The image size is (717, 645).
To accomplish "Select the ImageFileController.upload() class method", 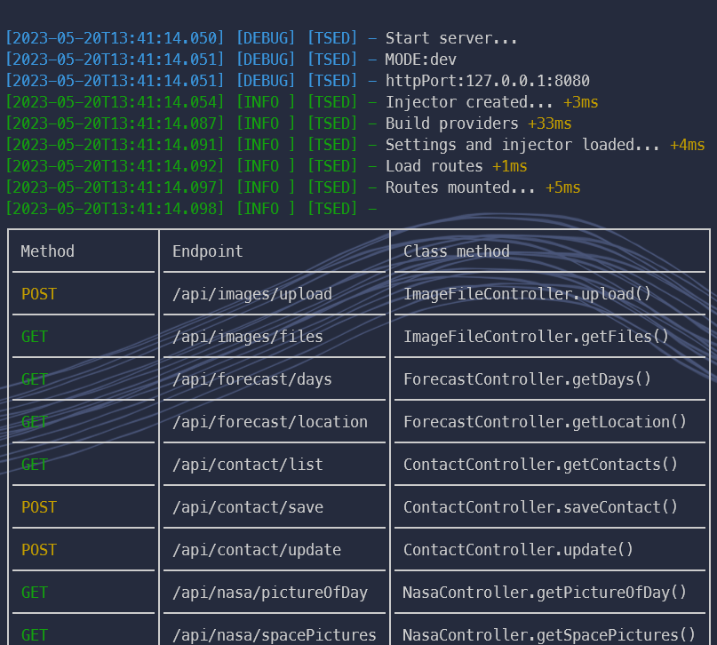I will click(x=527, y=294).
